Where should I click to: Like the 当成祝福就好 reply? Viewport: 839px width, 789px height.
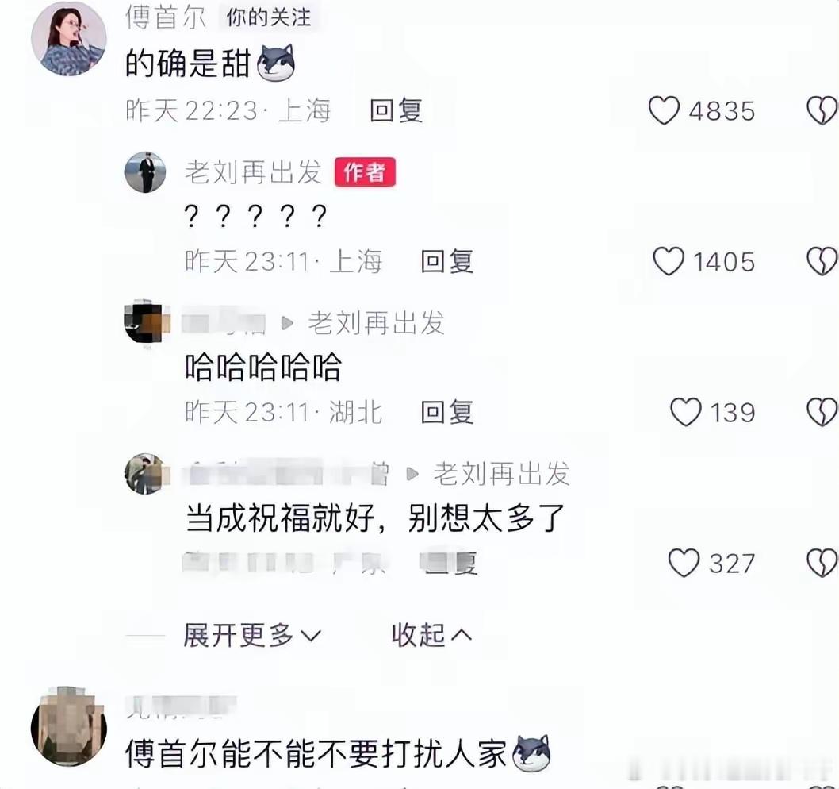click(684, 563)
